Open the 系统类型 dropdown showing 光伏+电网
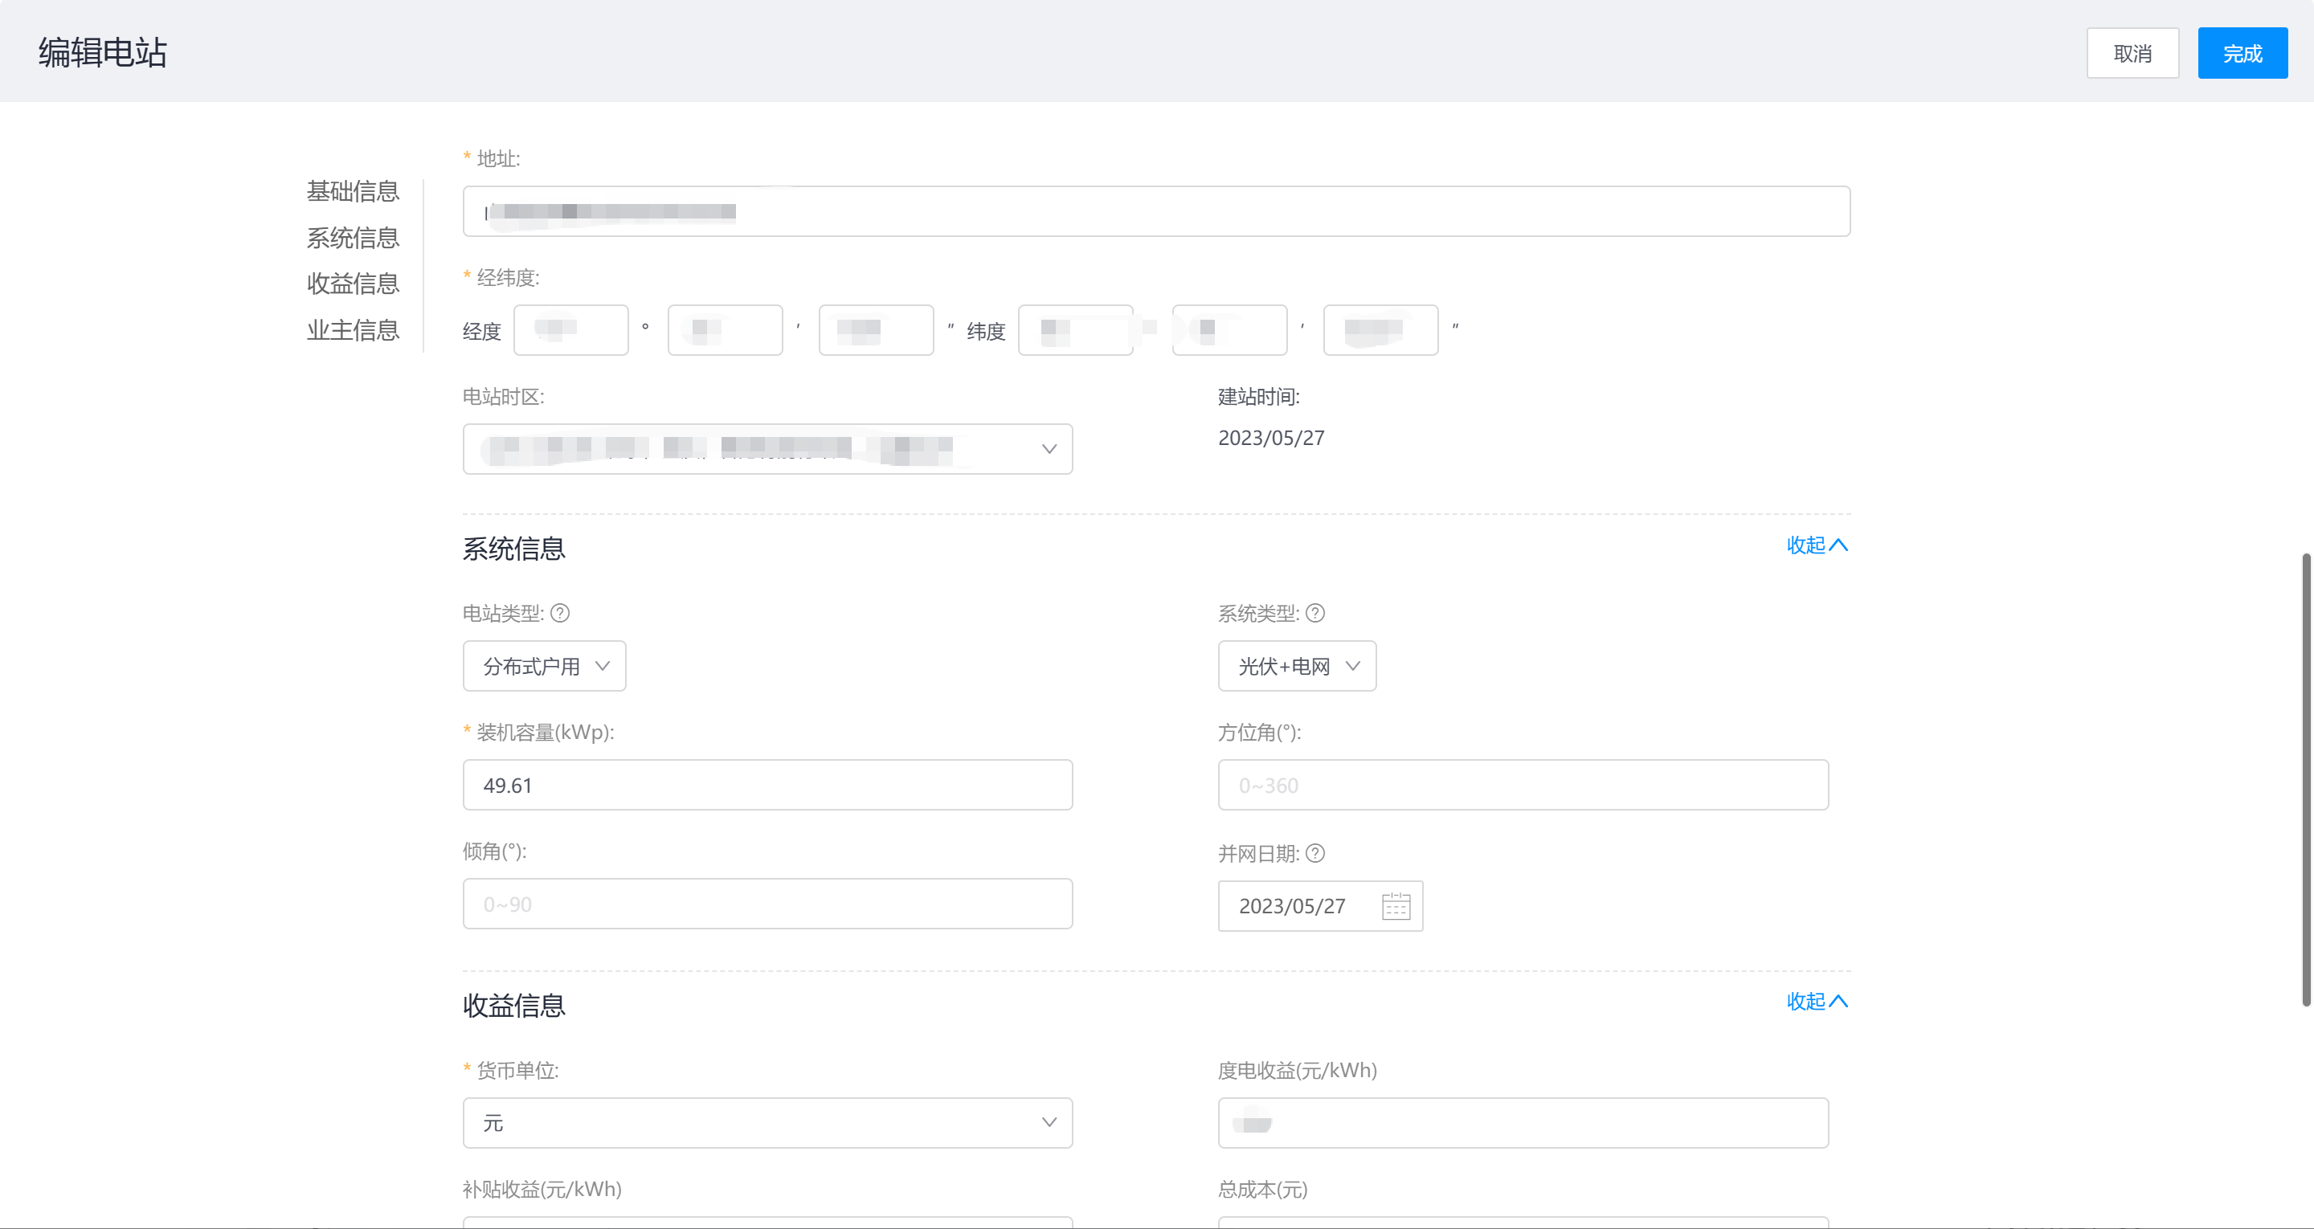Screen dimensions: 2314x1229 (x=1296, y=667)
